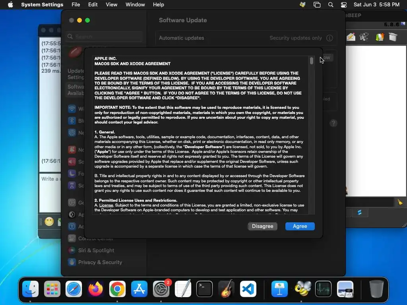Open Keynote from the Dock

(x=279, y=289)
